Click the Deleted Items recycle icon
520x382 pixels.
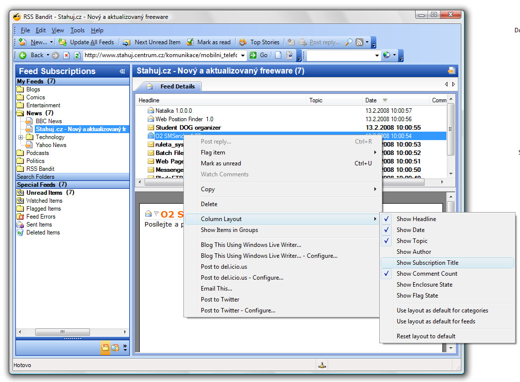pos(20,232)
